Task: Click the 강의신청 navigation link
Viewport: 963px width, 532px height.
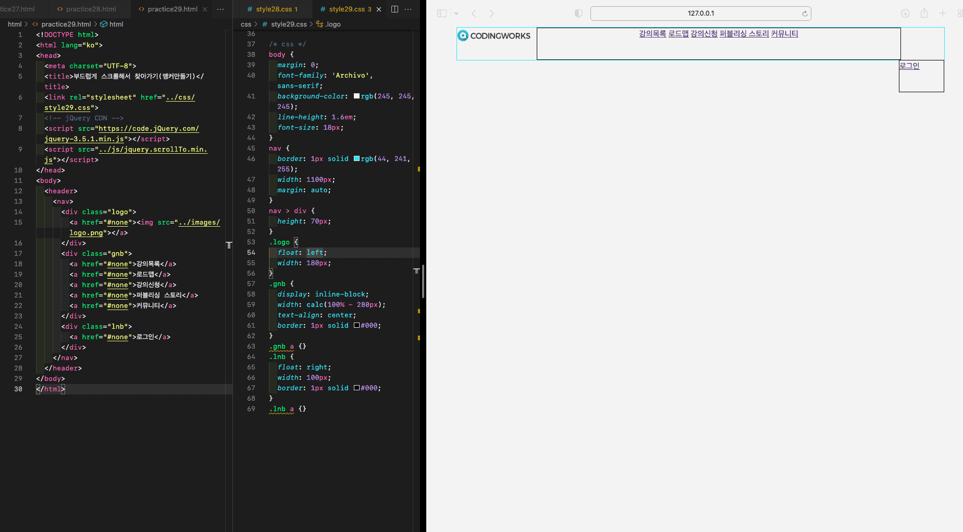Action: (x=704, y=33)
